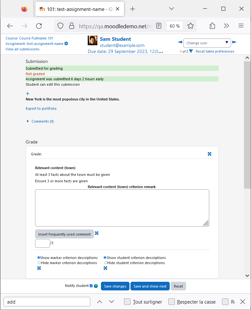Screen dimensions: 251x310
Task: Select Hide marker criterion descriptions
Action: click(x=40, y=263)
